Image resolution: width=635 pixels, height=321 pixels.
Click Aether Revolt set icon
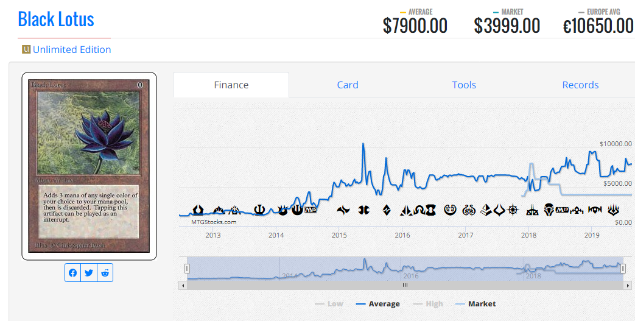[469, 210]
